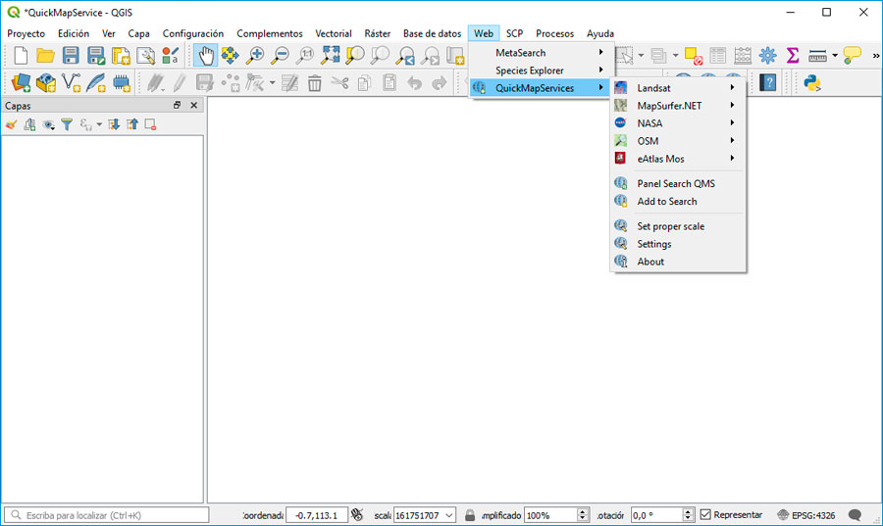This screenshot has height=526, width=883.
Task: Expand the MapSurfer.NET submenu
Action: pos(679,106)
